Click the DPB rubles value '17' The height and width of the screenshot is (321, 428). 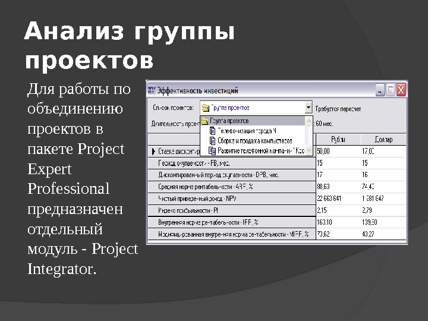320,175
